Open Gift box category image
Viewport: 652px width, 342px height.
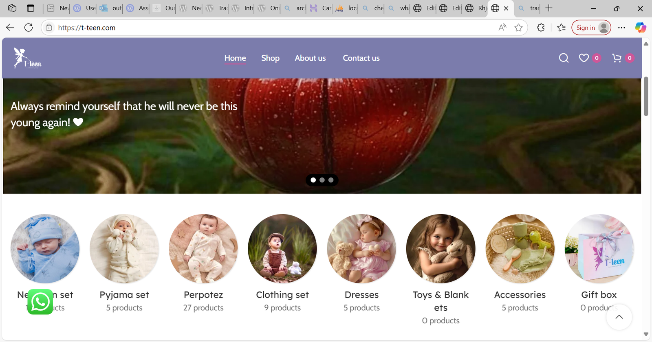coord(599,249)
